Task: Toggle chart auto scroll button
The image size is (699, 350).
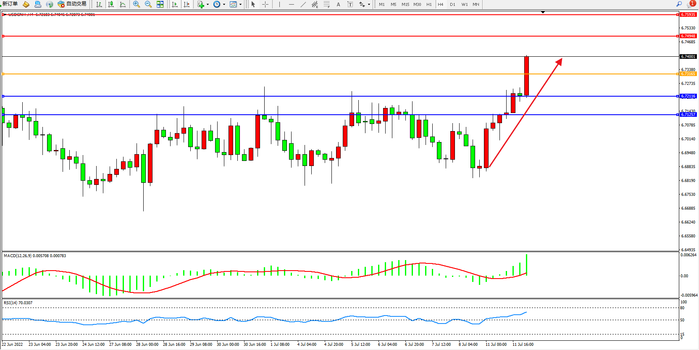Action: click(175, 4)
